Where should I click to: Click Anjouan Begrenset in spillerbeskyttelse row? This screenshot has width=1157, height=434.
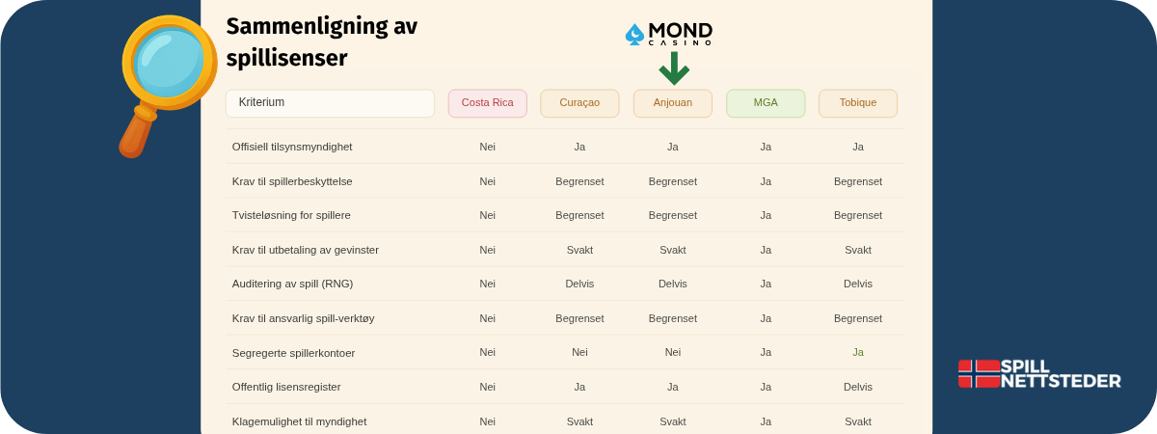coord(673,181)
